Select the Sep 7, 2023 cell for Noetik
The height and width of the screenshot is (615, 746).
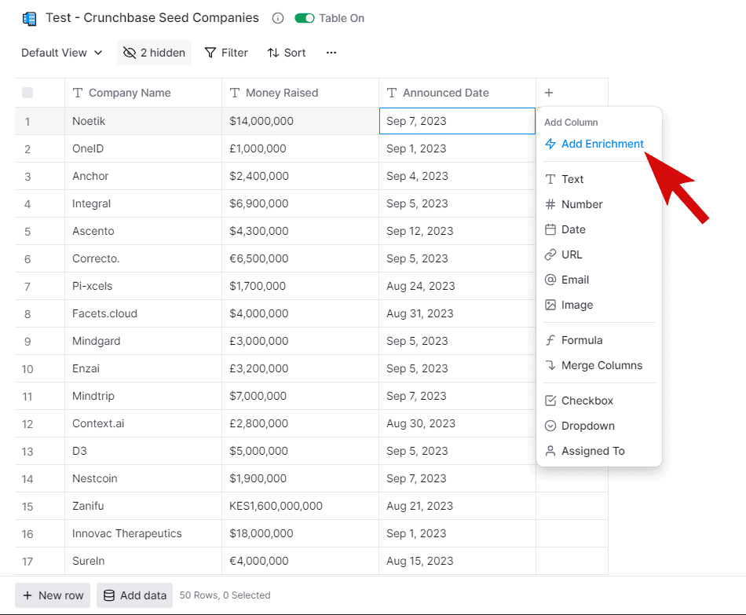point(457,122)
